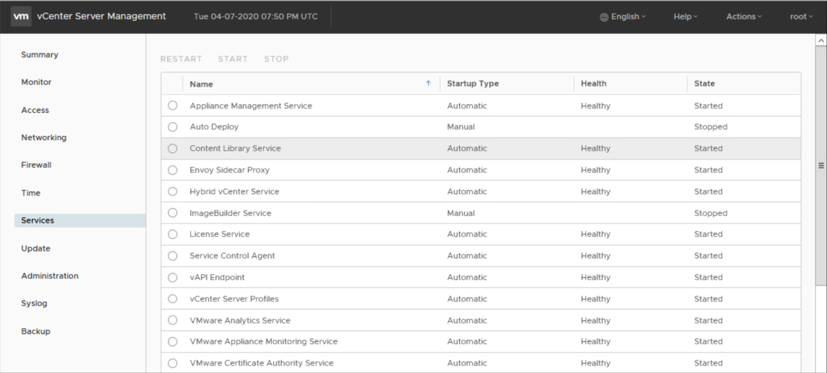827x373 pixels.
Task: Select the Appliance Management Service radio button
Action: [x=173, y=106]
